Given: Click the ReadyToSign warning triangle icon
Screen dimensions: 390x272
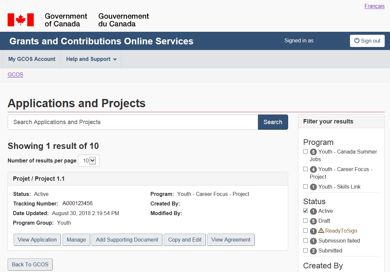Looking at the screenshot, I should coord(321,231).
